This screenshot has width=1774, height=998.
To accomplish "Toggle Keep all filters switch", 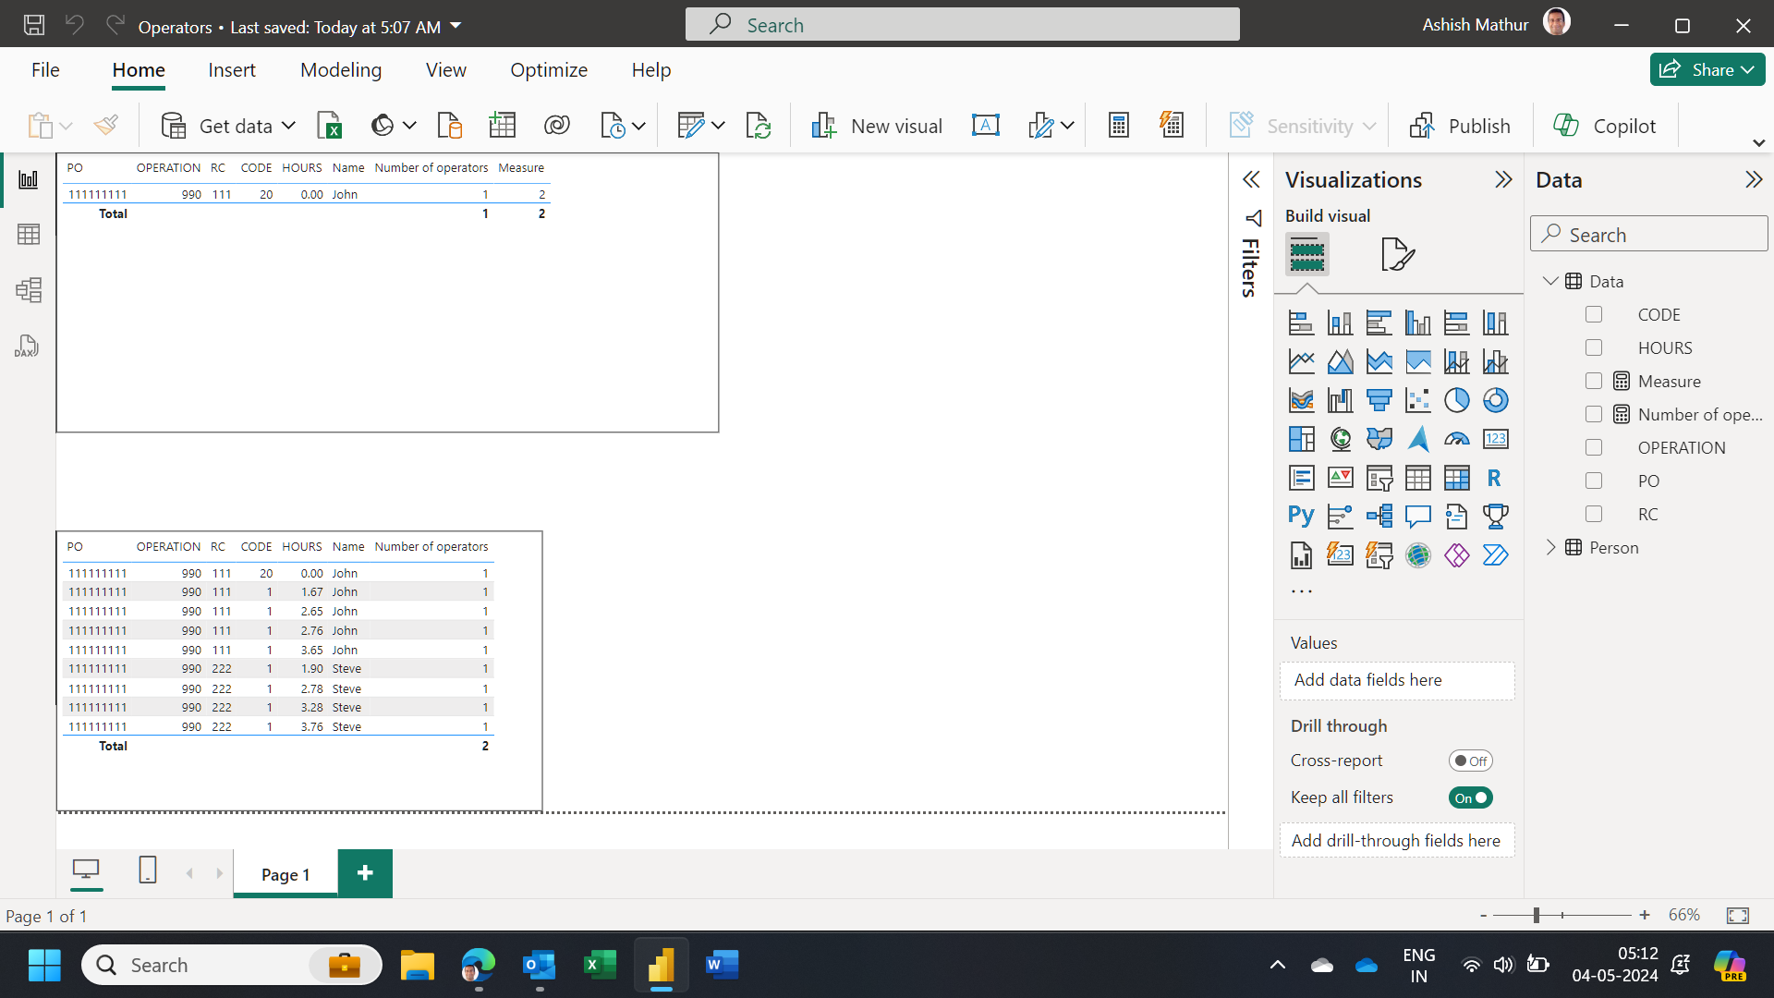I will click(x=1471, y=797).
